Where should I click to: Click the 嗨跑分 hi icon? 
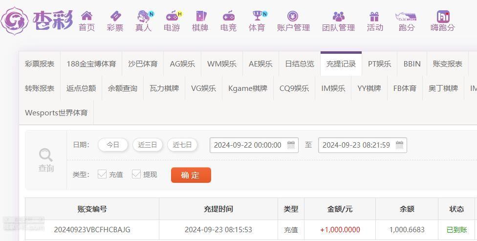pos(443,17)
